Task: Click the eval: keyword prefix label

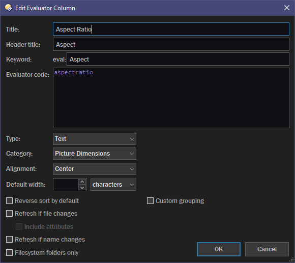Action: 60,60
